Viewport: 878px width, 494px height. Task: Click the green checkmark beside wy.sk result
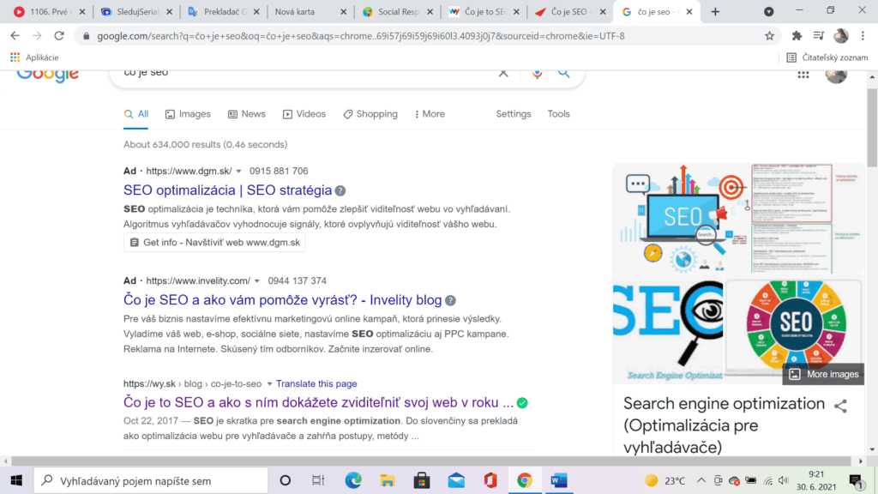pos(522,403)
